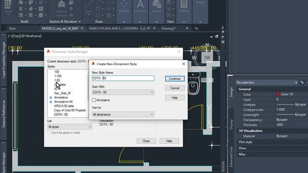Open the Start With dropdown

(x=123, y=92)
